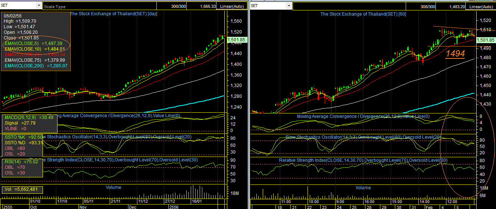Open the SET symbol dropdown in daily chart
This screenshot has height=209, width=496.
pyautogui.click(x=39, y=6)
